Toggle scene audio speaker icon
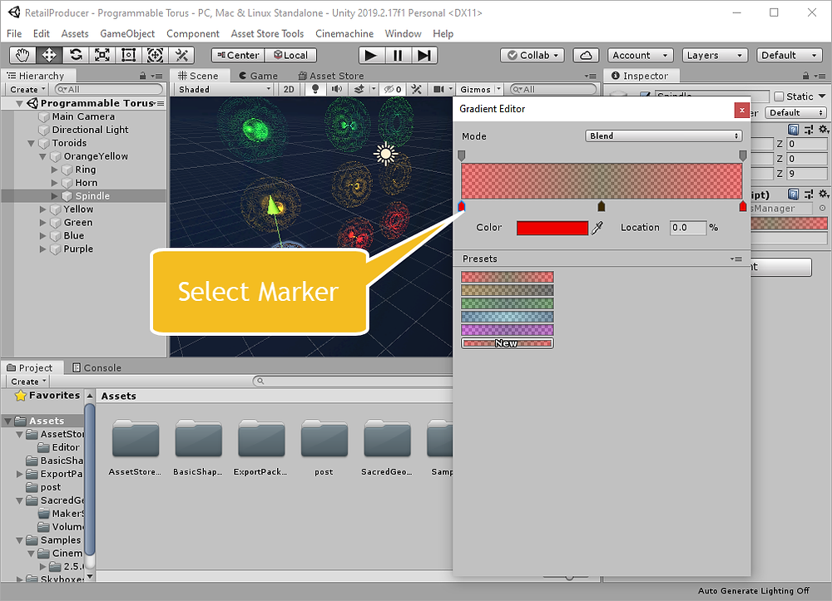 336,89
